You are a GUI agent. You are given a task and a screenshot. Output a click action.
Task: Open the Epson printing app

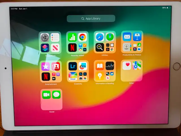[73, 76]
